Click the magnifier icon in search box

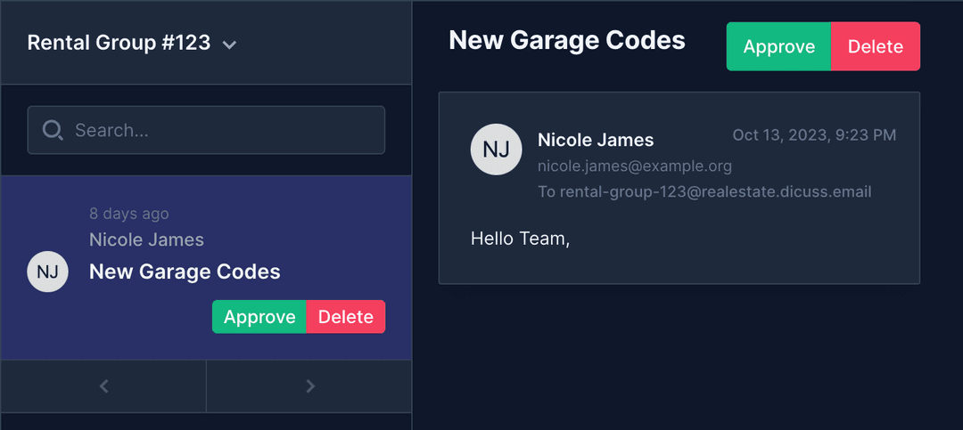[53, 131]
